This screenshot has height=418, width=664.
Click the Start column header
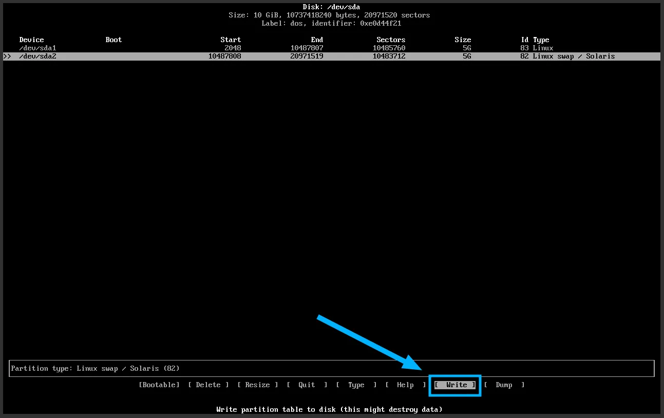[x=231, y=40]
